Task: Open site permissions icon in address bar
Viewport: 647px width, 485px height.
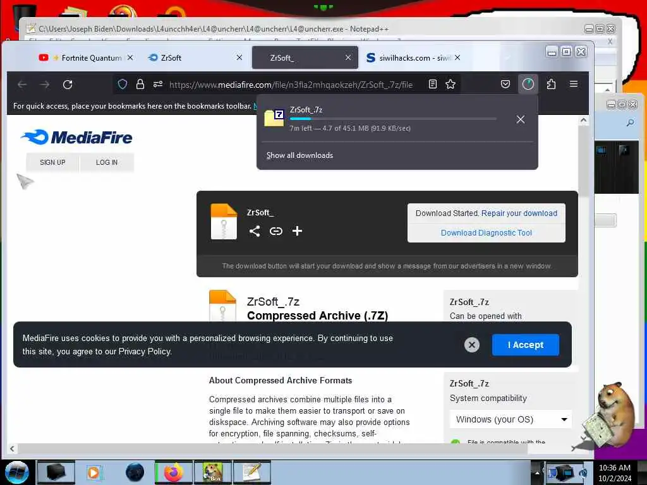Action: click(x=157, y=85)
